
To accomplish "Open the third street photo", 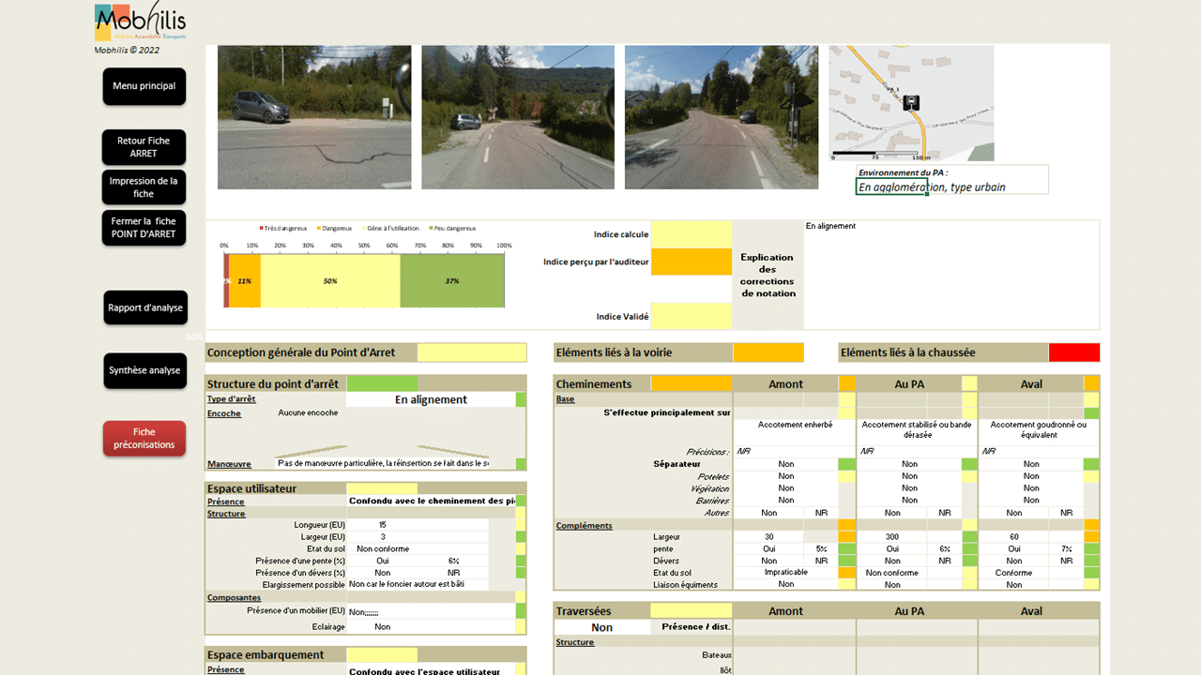I will (x=721, y=117).
